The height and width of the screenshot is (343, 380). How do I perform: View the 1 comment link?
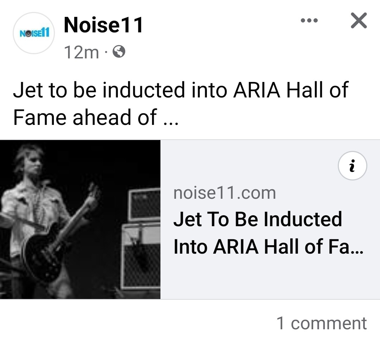point(322,323)
